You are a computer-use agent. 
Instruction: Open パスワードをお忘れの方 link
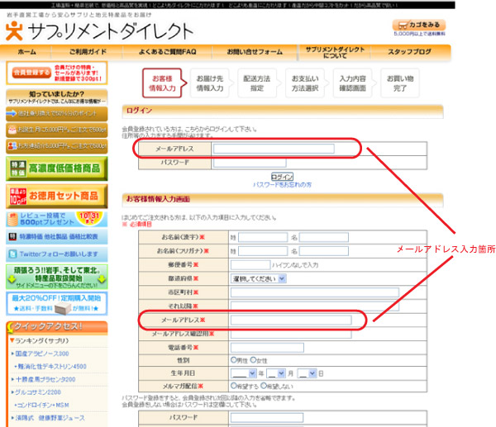click(282, 184)
